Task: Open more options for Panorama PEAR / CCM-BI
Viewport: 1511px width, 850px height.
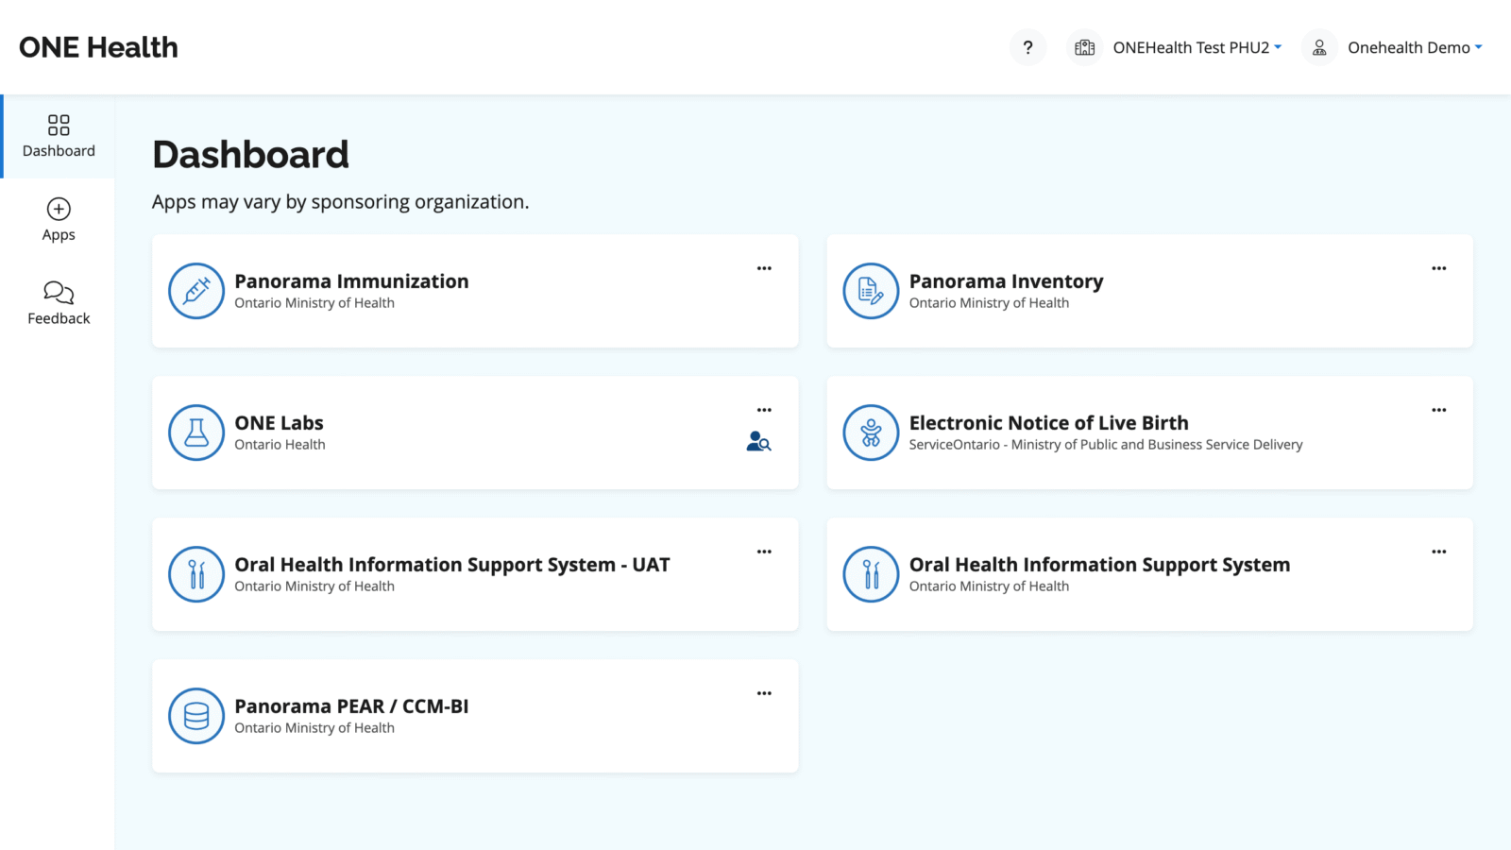Action: pos(764,693)
